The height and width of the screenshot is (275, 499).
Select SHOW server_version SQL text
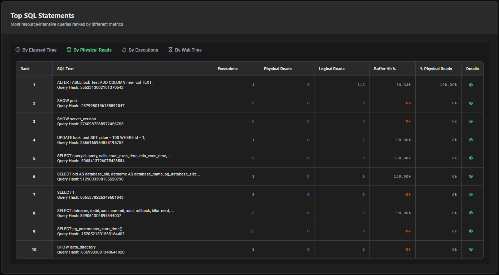77,119
